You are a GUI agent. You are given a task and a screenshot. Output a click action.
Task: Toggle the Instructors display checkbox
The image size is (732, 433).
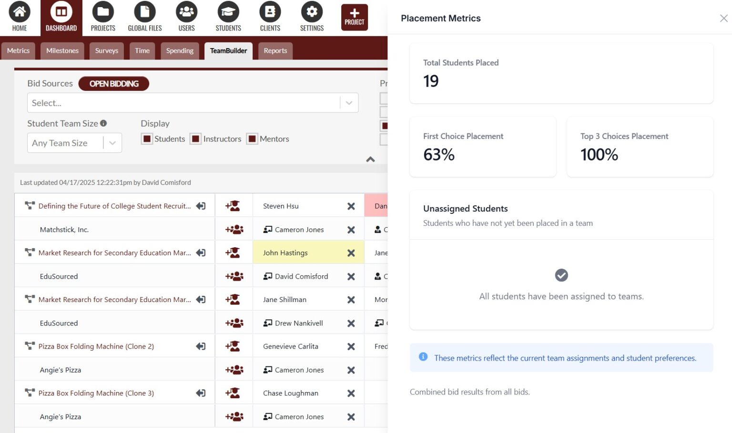click(195, 139)
